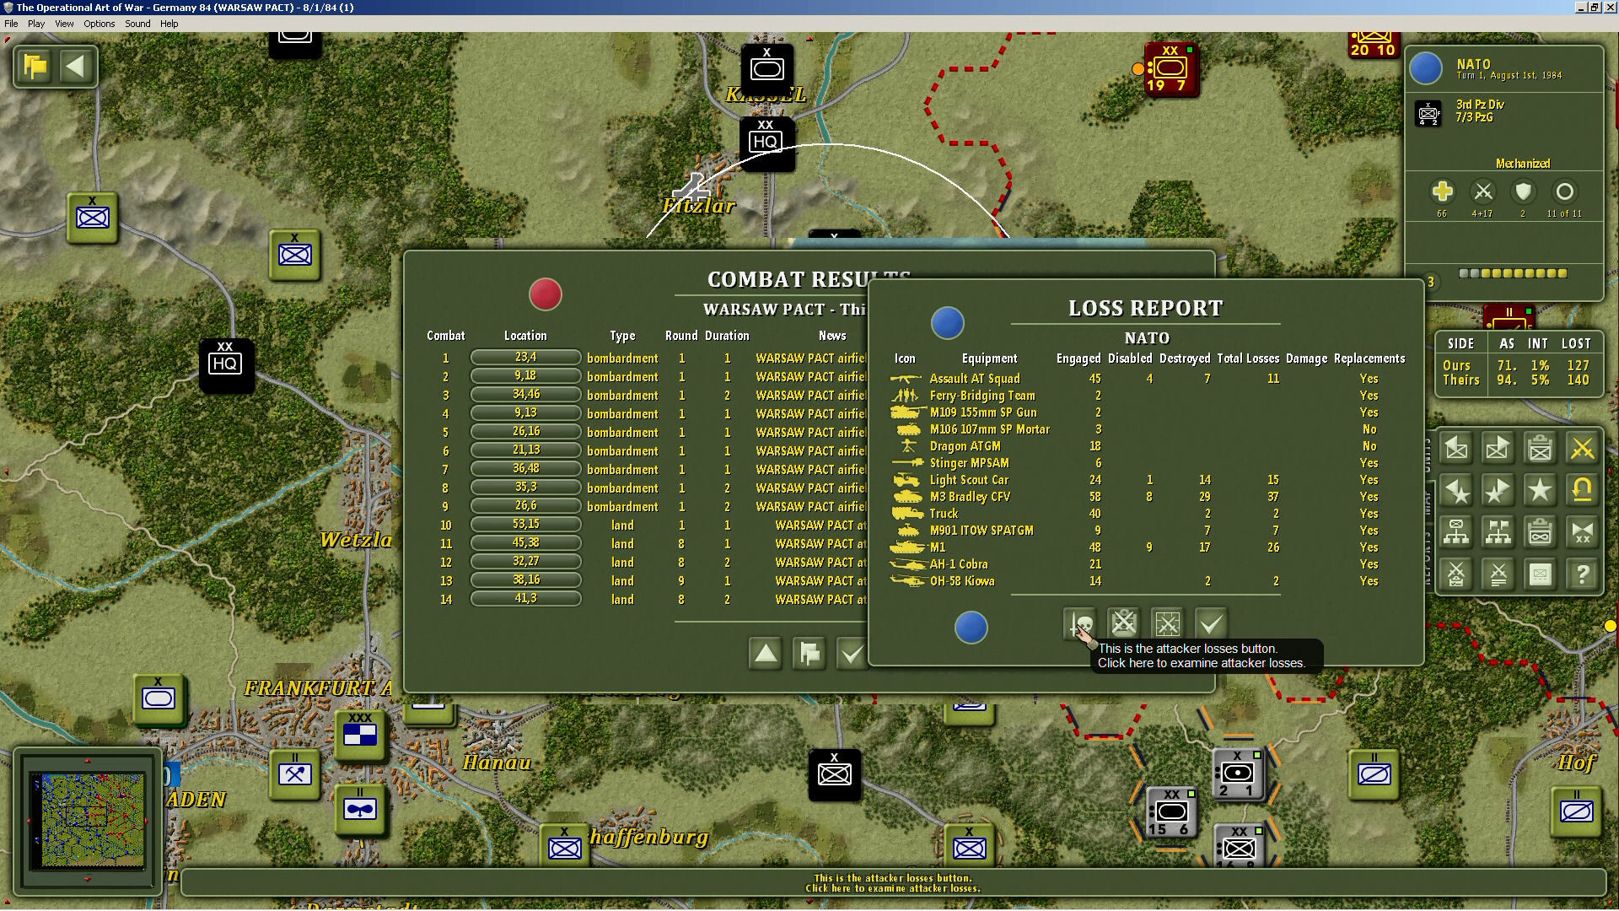Confirm Loss Report with the checkmark button

point(1212,624)
